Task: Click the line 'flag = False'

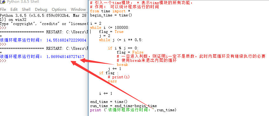Action: (130, 52)
